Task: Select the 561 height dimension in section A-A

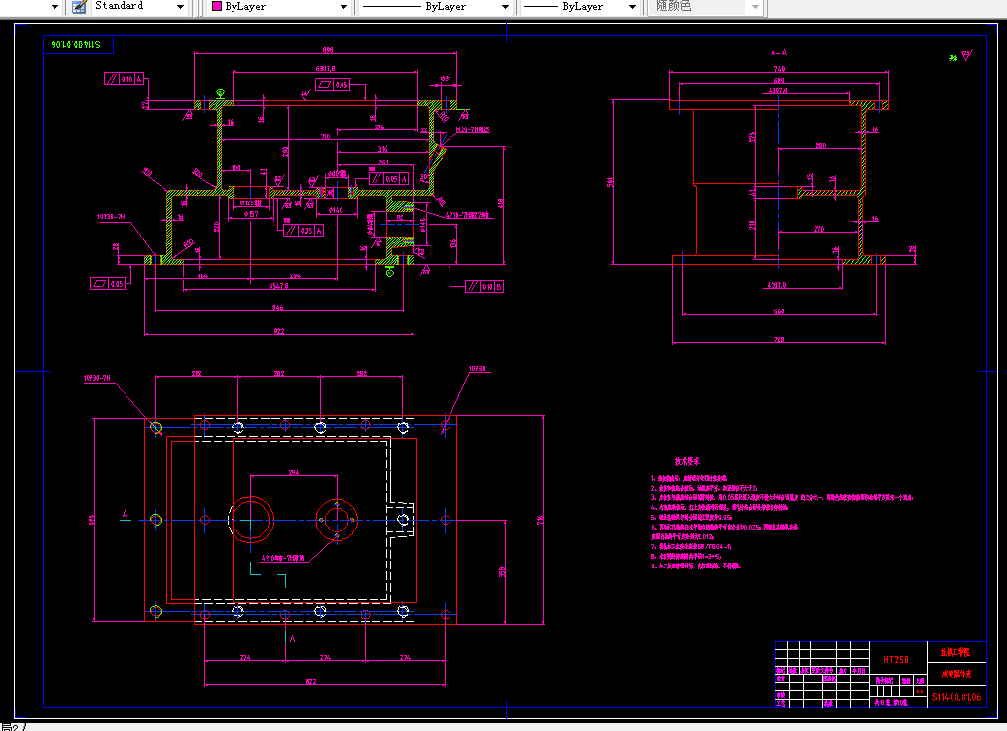Action: 609,182
